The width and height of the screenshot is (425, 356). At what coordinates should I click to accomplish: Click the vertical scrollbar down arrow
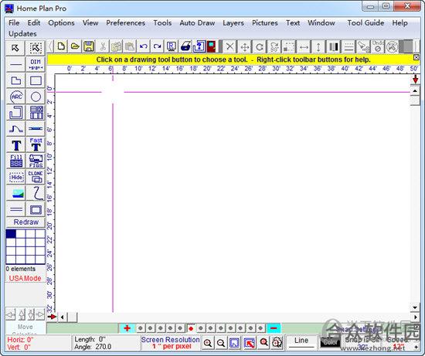point(415,307)
